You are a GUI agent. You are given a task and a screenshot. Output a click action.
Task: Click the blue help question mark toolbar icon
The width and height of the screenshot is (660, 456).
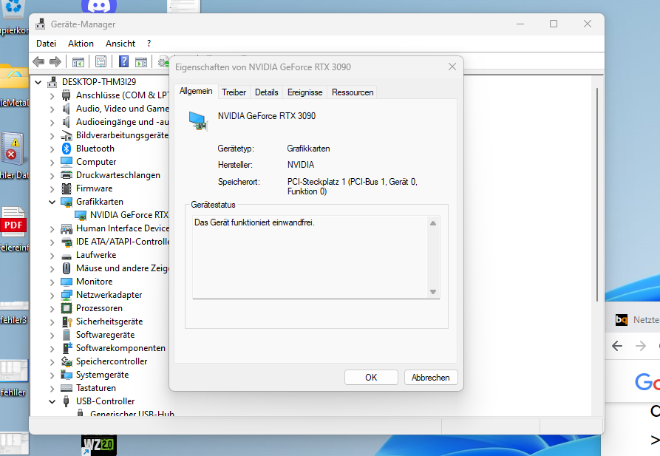point(123,62)
